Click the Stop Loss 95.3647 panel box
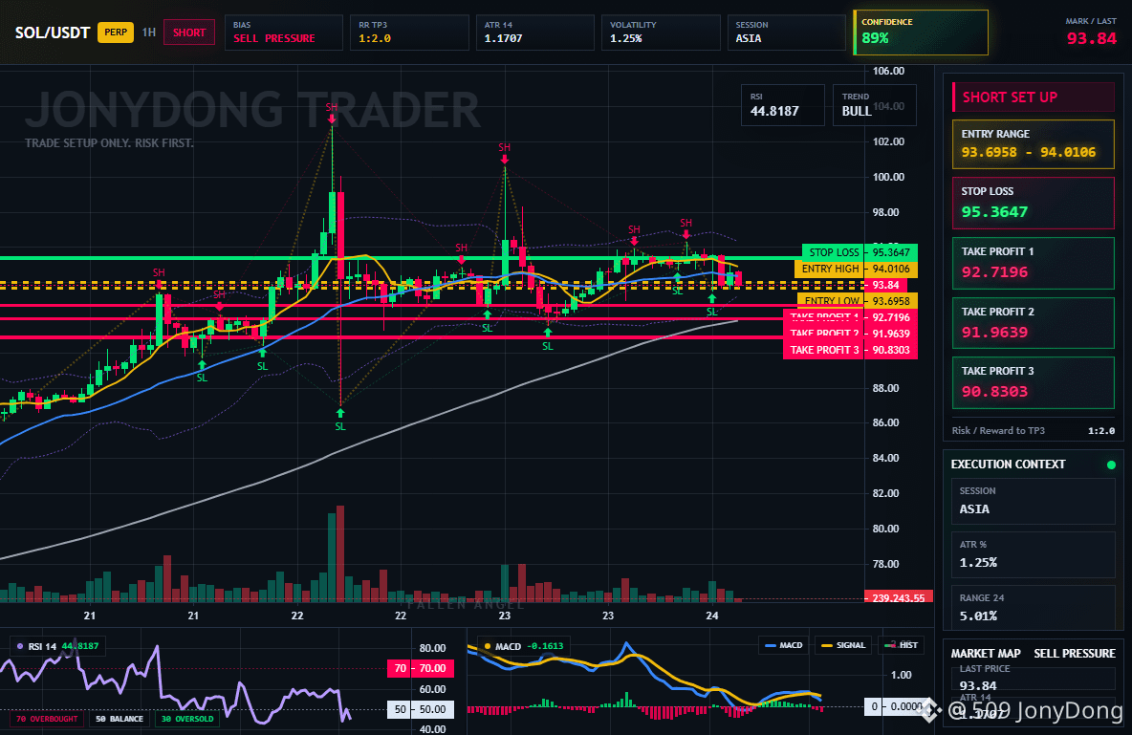Image resolution: width=1132 pixels, height=735 pixels. (1034, 203)
